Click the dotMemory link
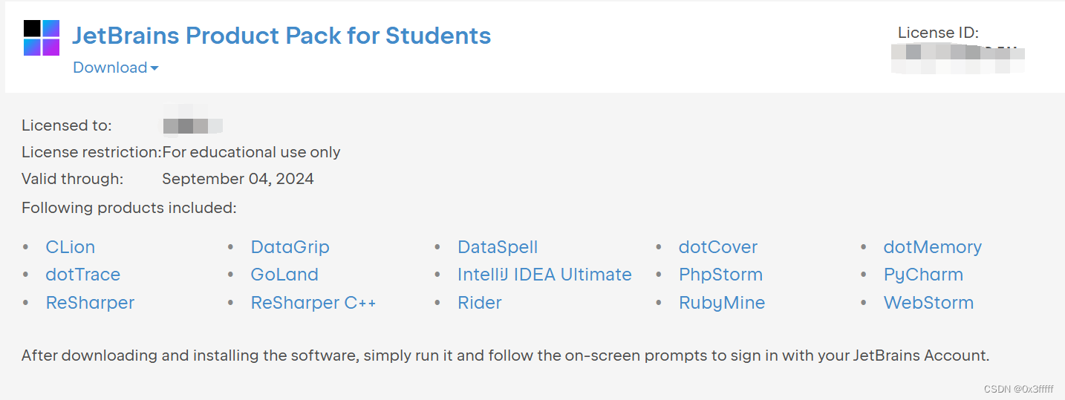The width and height of the screenshot is (1065, 400). (932, 247)
